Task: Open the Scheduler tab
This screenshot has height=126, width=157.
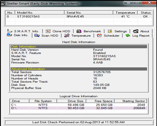Action: (108, 35)
